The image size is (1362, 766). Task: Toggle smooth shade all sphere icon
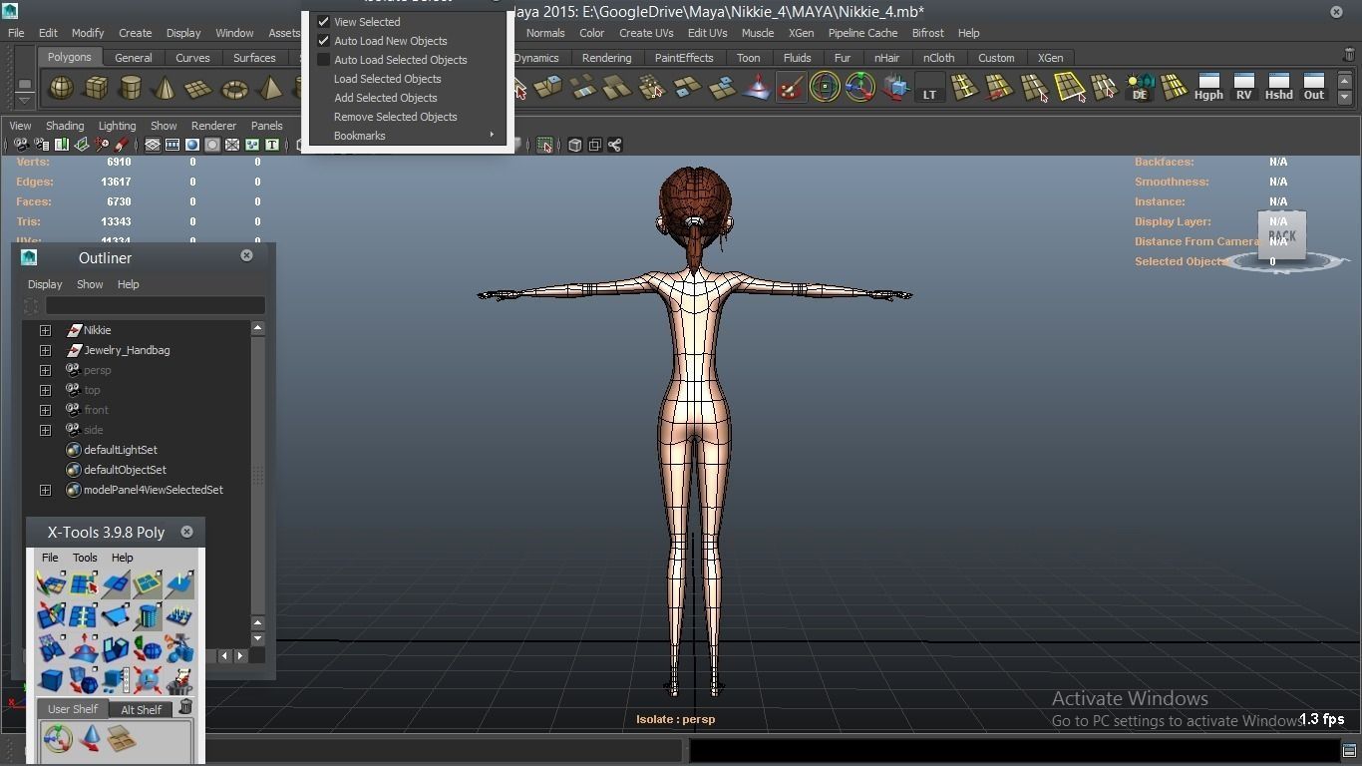point(192,145)
